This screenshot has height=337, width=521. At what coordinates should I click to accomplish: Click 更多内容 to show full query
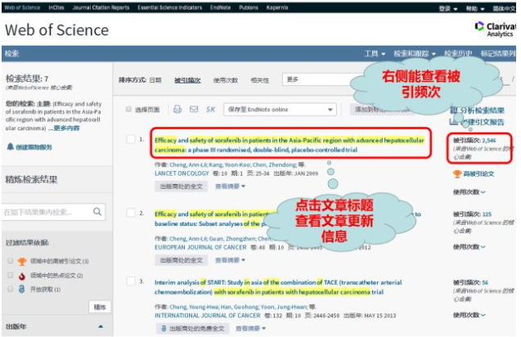click(x=66, y=128)
